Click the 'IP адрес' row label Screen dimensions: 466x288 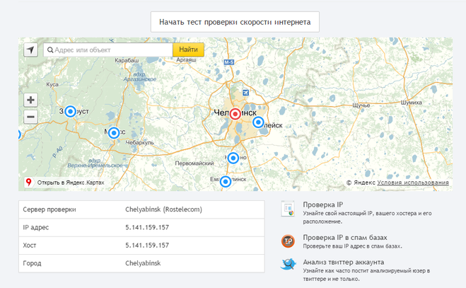(x=35, y=228)
